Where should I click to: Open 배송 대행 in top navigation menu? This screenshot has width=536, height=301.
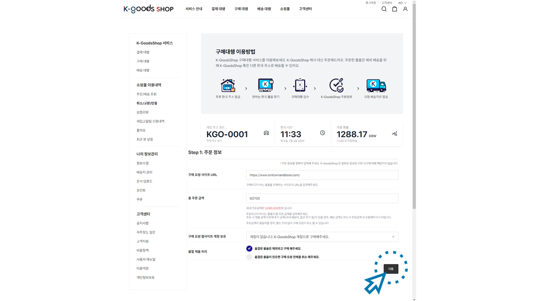click(264, 9)
